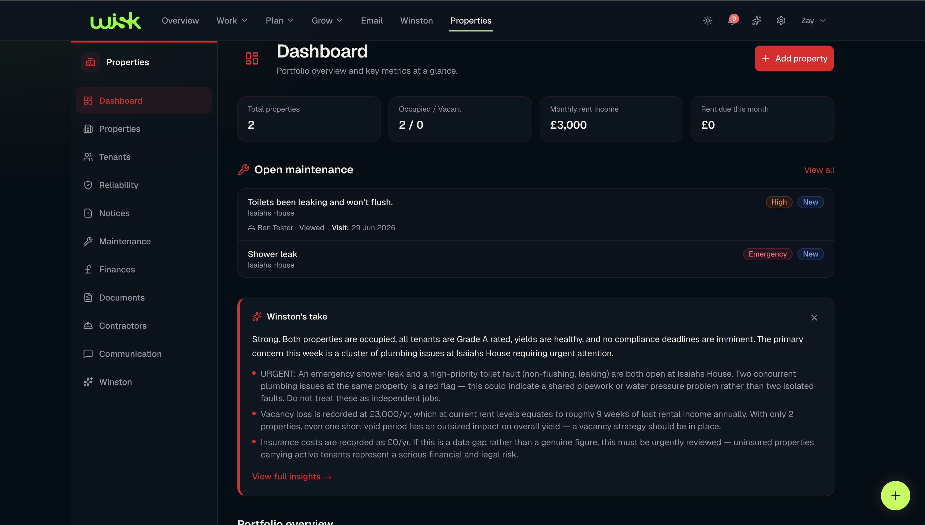Open Dashboard in the sidebar
925x525 pixels.
click(x=144, y=101)
